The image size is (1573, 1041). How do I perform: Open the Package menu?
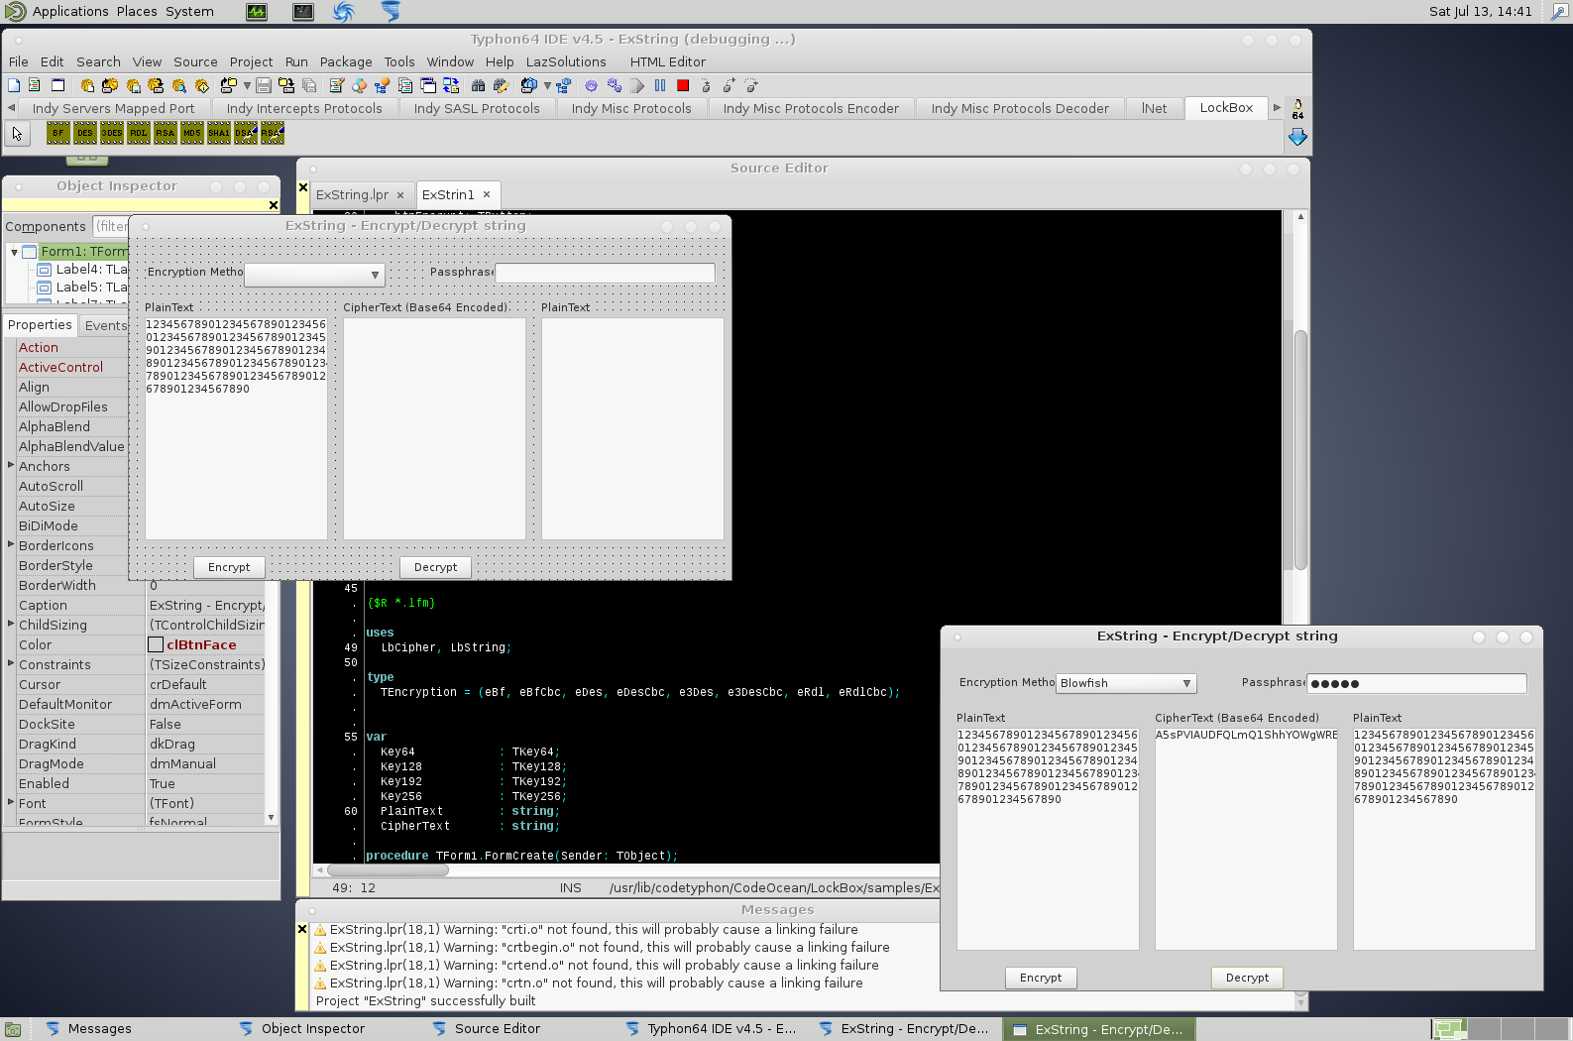pos(346,61)
